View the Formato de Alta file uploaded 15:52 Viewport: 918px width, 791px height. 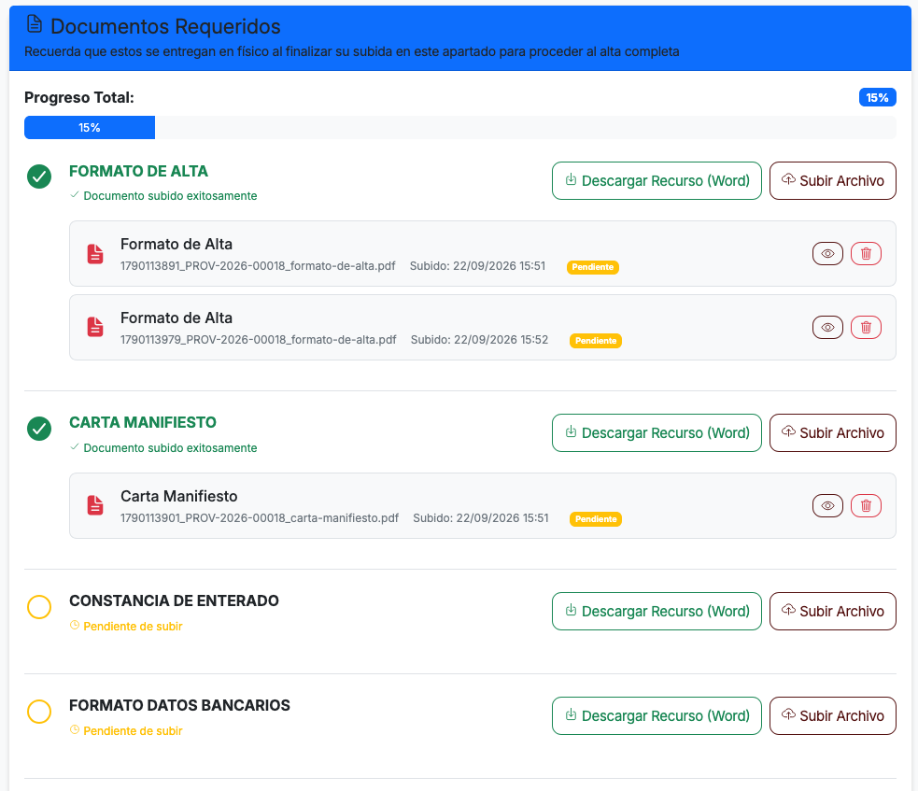(x=827, y=327)
